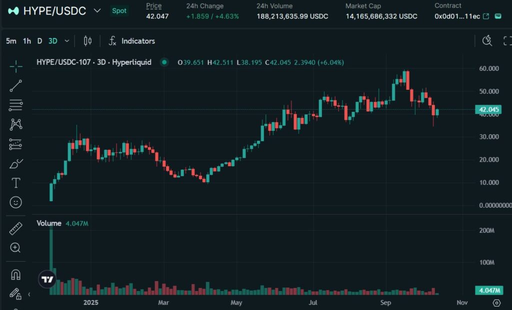512x310 pixels.
Task: Open the candlestick chart type menu
Action: [87, 41]
